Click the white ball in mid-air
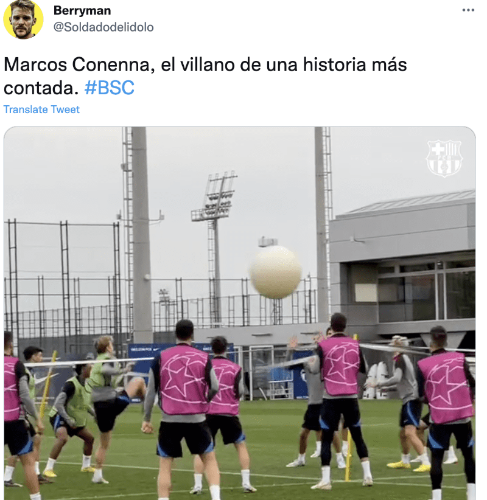The image size is (487, 500). coord(276,272)
